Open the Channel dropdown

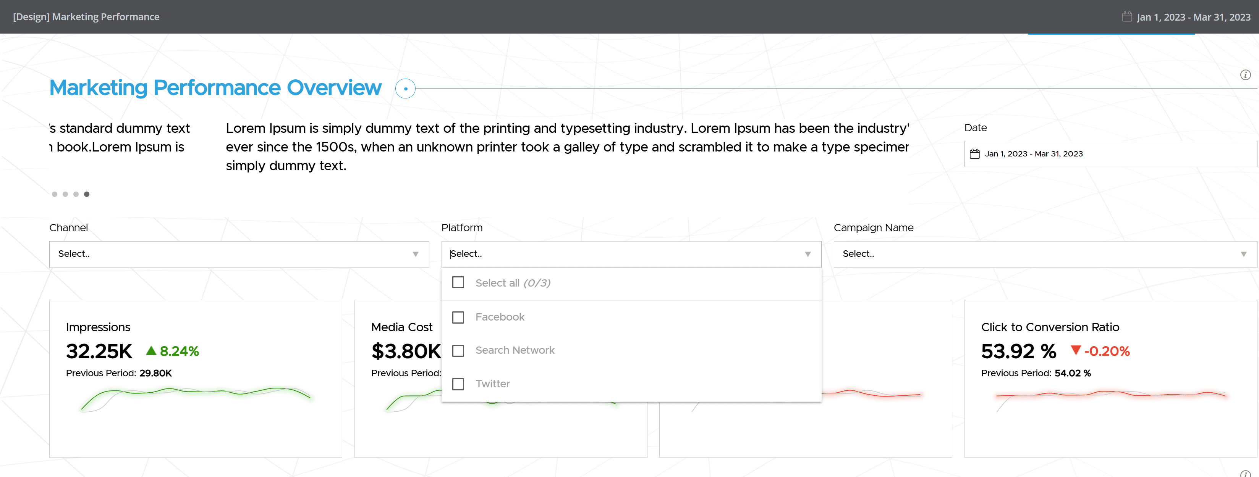pyautogui.click(x=239, y=254)
